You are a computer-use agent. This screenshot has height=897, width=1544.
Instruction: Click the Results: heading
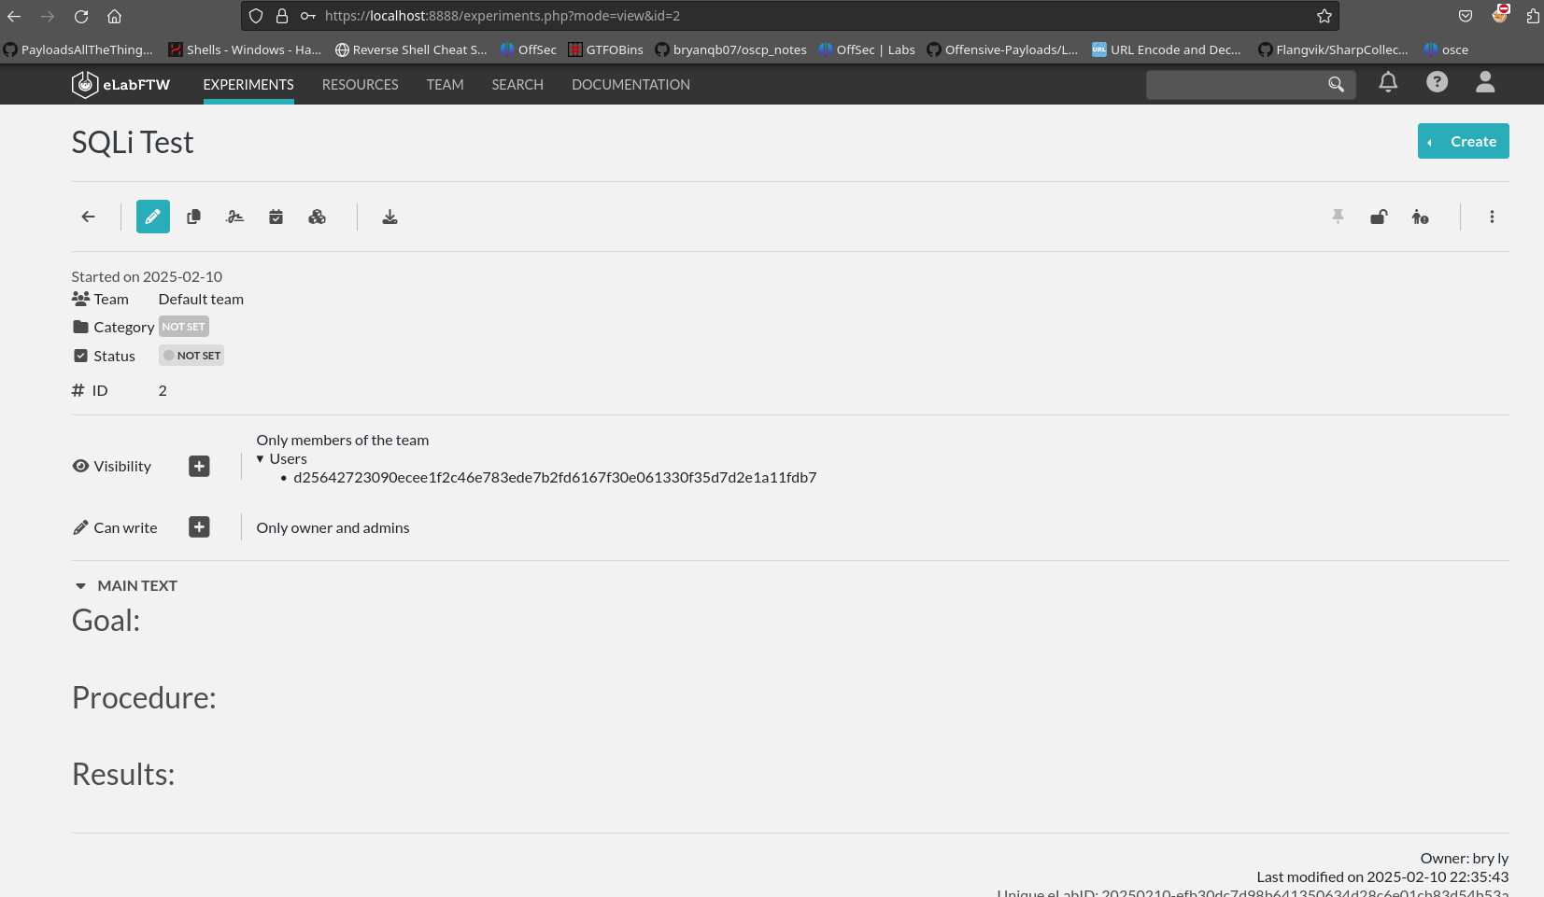tap(123, 775)
